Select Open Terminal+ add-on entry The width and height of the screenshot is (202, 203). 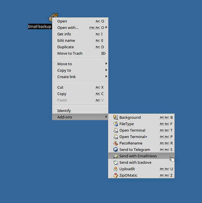(x=141, y=137)
